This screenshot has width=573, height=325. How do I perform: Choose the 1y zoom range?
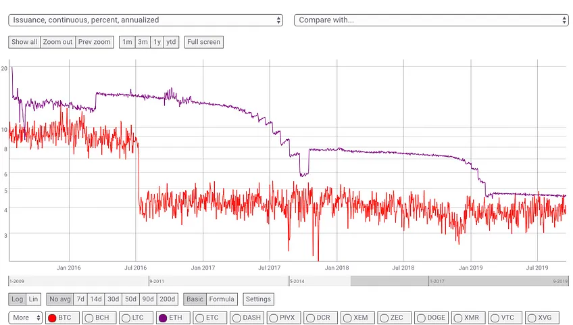point(157,42)
